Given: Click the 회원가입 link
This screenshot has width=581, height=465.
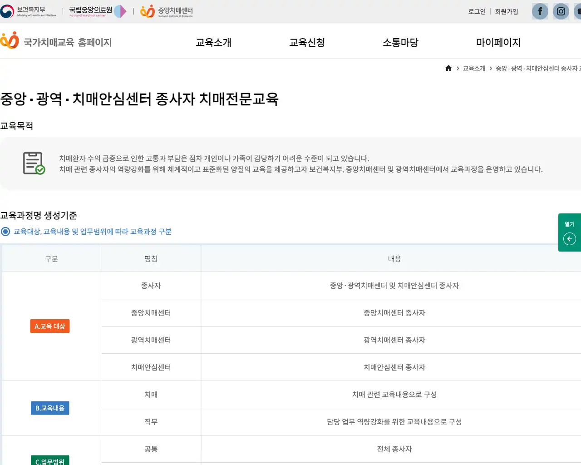Looking at the screenshot, I should click(x=507, y=11).
